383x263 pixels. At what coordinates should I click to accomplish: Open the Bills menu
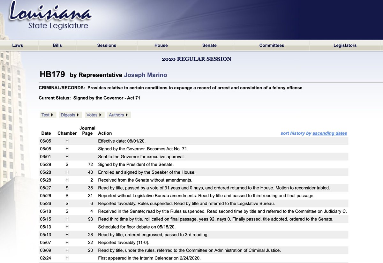(57, 45)
